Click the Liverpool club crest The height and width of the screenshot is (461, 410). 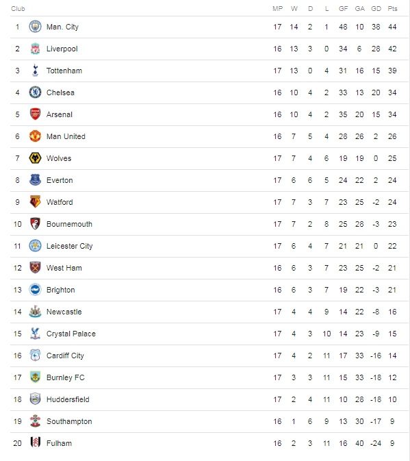[35, 49]
